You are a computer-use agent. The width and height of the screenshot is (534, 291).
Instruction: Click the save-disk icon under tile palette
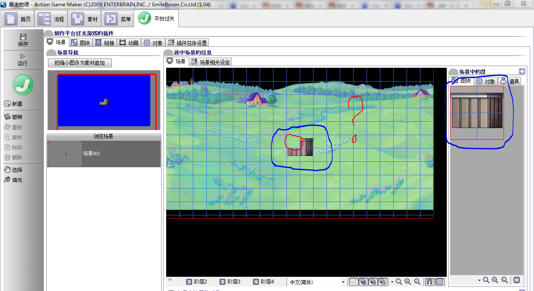[517, 280]
